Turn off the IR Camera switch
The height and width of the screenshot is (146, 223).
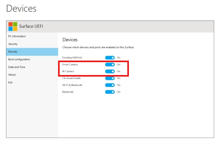110,71
